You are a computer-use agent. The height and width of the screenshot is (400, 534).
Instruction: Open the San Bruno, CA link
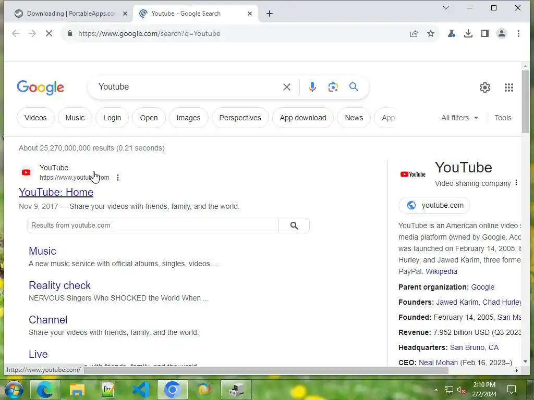click(x=474, y=347)
